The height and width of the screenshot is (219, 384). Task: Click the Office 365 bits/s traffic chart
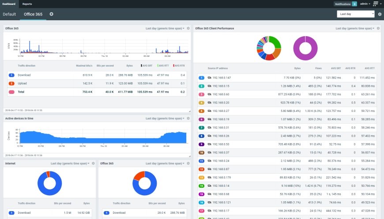coord(104,46)
